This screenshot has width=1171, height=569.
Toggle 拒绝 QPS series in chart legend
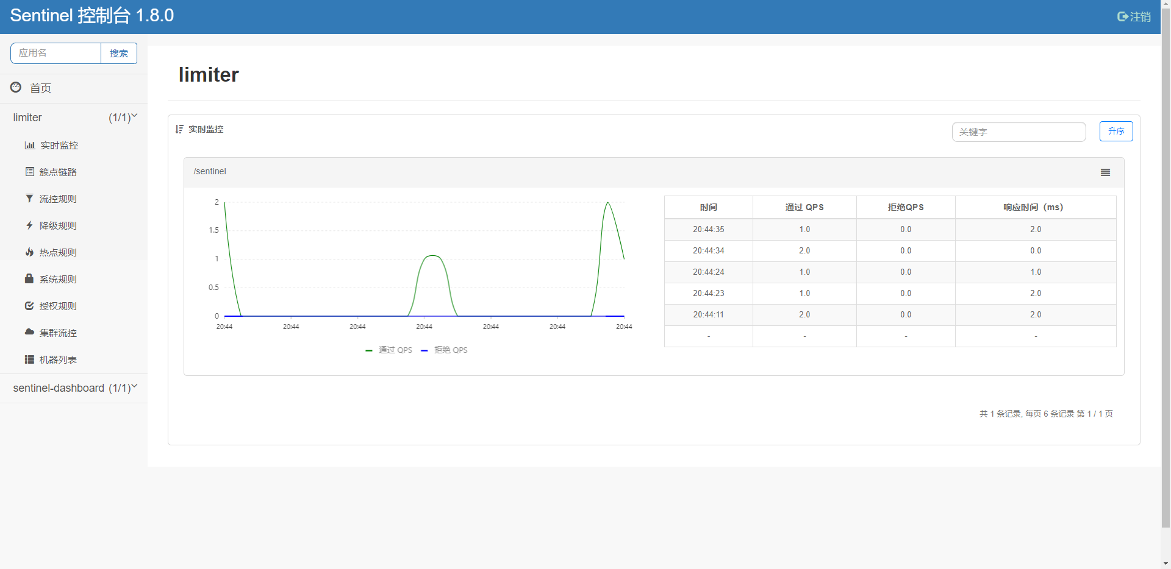pyautogui.click(x=444, y=350)
